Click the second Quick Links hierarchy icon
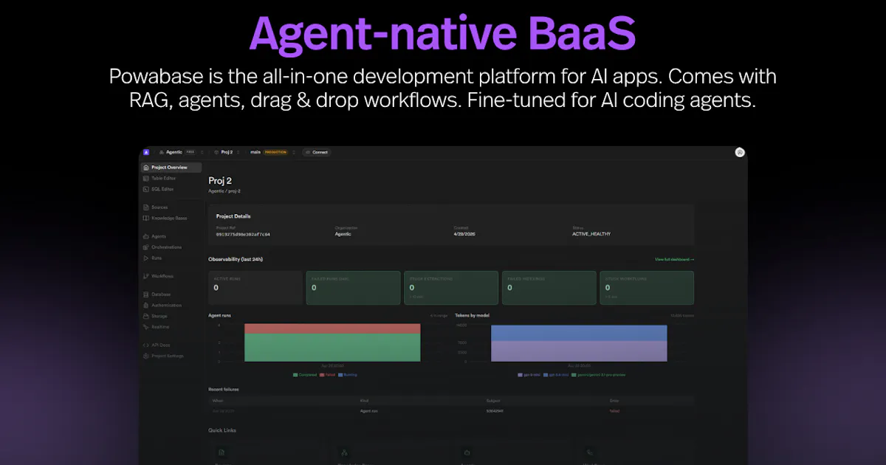Image resolution: width=886 pixels, height=465 pixels. 343,452
